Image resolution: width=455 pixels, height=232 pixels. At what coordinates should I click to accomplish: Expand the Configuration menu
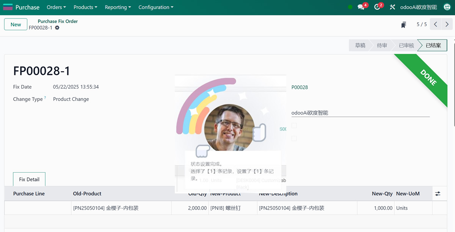(x=156, y=7)
